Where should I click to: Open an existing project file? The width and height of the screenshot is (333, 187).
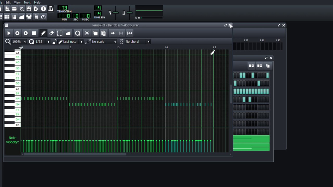(14, 9)
